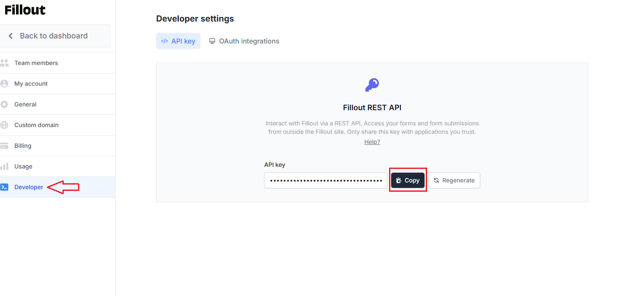This screenshot has height=296, width=622.
Task: Click the refresh icon on the Regenerate button
Action: pos(436,180)
